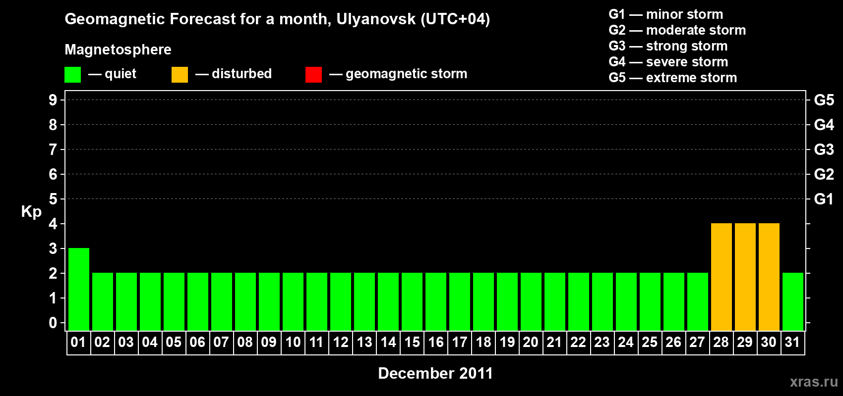Click the 'G2 — moderate storm' legend line
This screenshot has width=843, height=396.
677,30
